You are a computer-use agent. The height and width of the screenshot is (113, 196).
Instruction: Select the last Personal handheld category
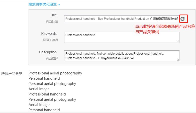44,110
